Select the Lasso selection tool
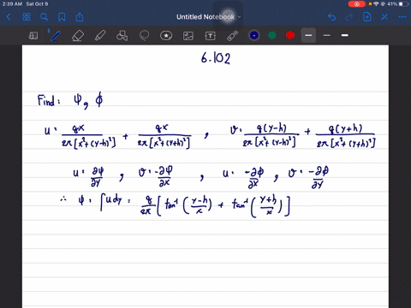The width and height of the screenshot is (411, 308). point(144,36)
